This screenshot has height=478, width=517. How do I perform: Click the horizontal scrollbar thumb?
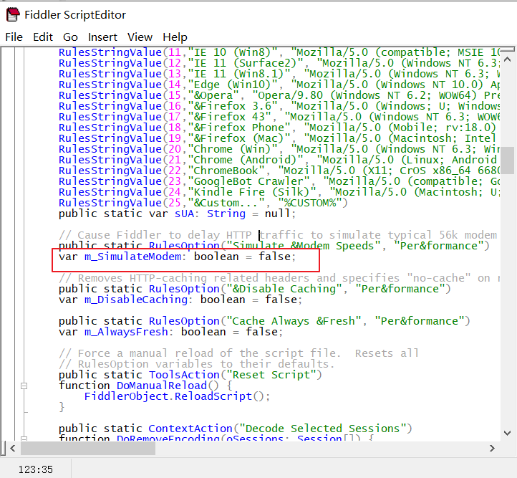(x=88, y=449)
